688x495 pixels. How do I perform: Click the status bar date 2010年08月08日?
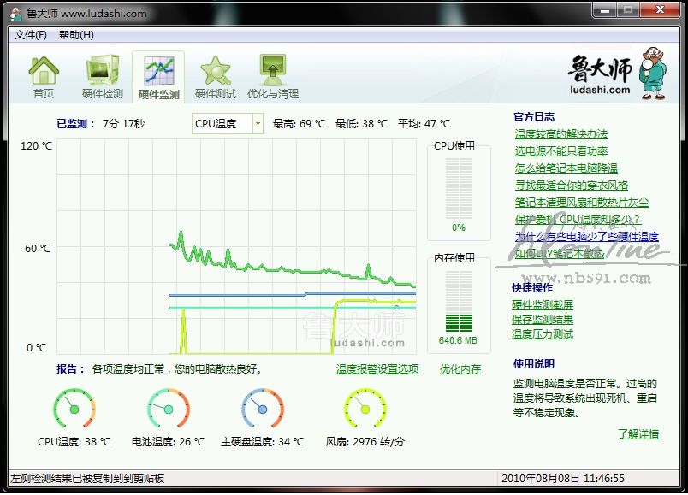541,479
